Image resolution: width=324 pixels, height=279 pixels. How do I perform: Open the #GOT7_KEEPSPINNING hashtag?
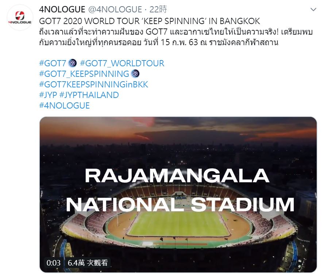coord(84,74)
